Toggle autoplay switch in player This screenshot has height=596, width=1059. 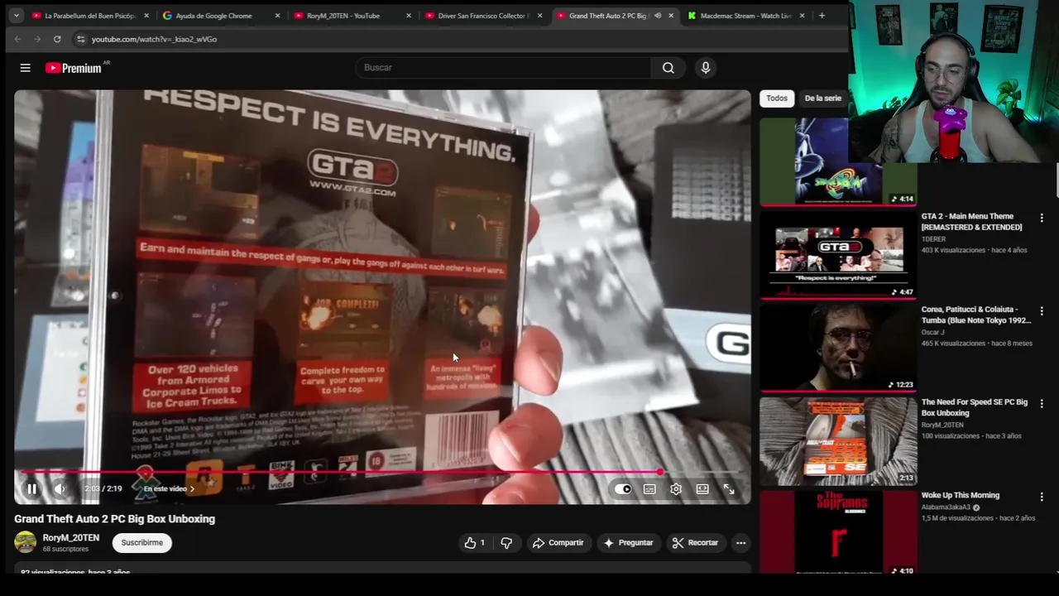tap(623, 489)
